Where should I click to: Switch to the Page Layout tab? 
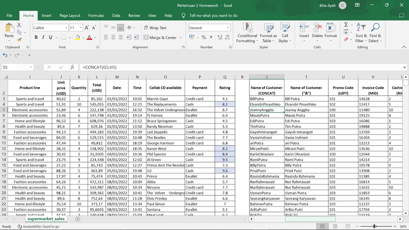(69, 16)
